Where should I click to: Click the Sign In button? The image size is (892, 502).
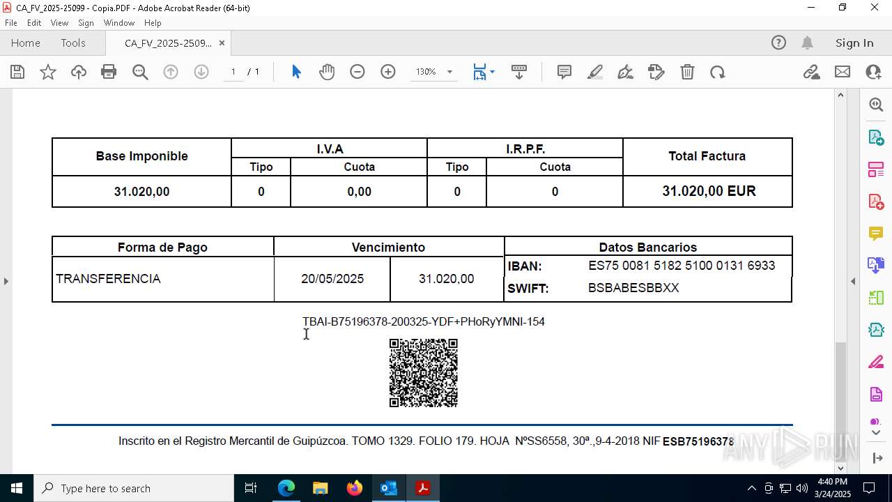pyautogui.click(x=854, y=43)
